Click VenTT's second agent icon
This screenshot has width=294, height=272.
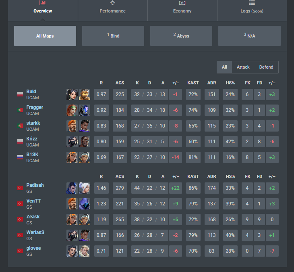85,204
